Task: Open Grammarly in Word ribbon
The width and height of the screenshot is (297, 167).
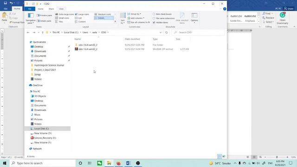Action: 283,18
